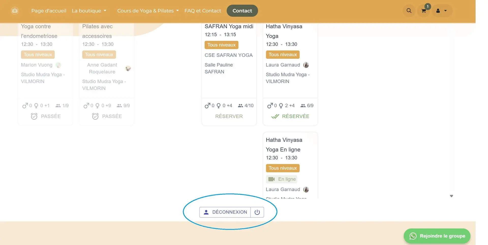
Task: Click Laura Garnaud's avatar in Hatha Vinyasa Yoga
Action: [306, 65]
